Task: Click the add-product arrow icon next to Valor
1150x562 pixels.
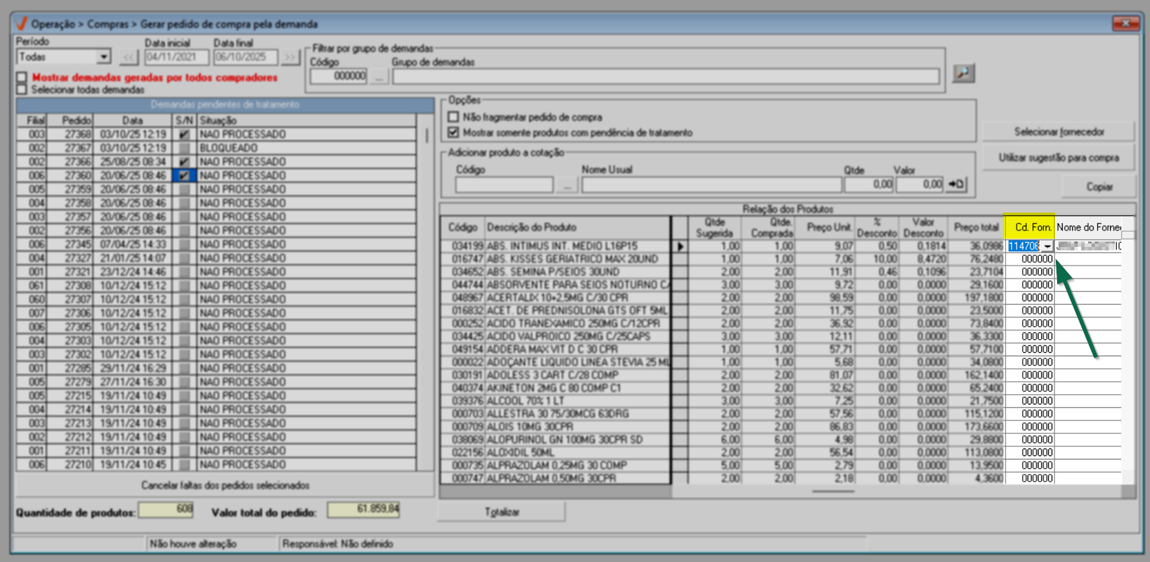Action: tap(956, 184)
